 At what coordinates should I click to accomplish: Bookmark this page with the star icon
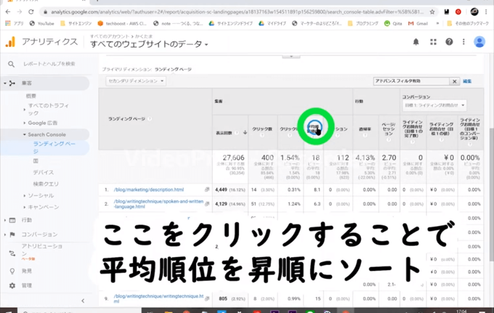[x=432, y=12]
